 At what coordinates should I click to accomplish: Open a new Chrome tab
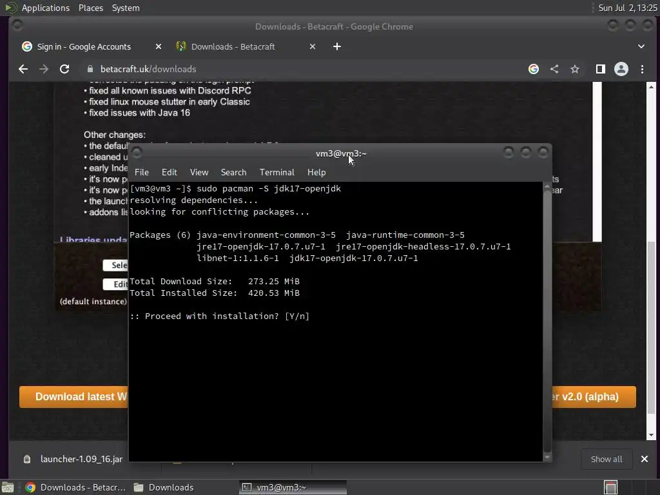pyautogui.click(x=337, y=46)
